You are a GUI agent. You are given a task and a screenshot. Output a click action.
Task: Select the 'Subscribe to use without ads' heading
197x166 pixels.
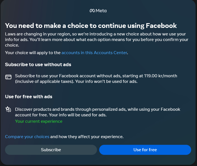(x=38, y=65)
